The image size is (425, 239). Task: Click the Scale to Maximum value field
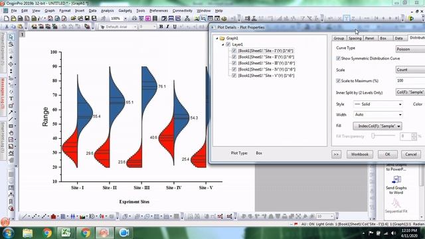click(x=410, y=80)
